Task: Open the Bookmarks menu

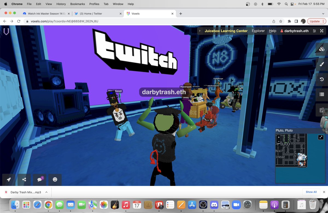Action: pos(78,4)
